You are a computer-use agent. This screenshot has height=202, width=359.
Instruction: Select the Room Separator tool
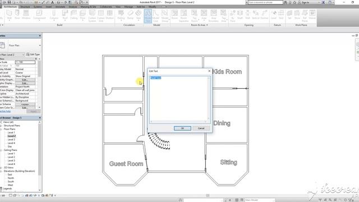(x=183, y=16)
